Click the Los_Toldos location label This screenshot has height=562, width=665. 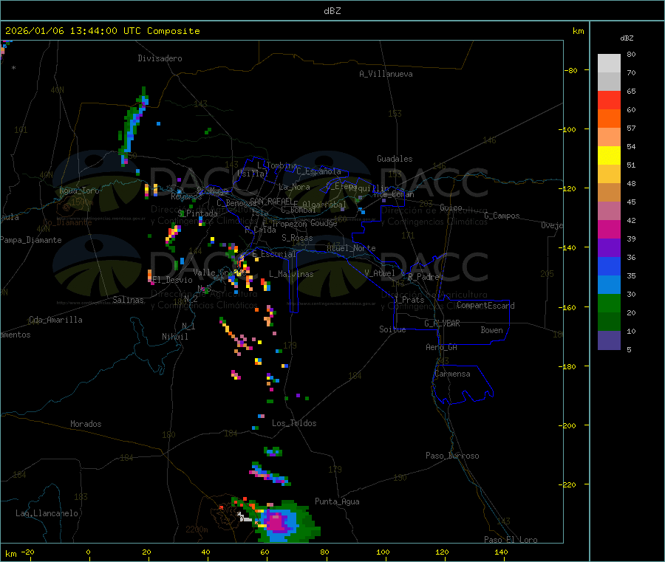(x=294, y=423)
